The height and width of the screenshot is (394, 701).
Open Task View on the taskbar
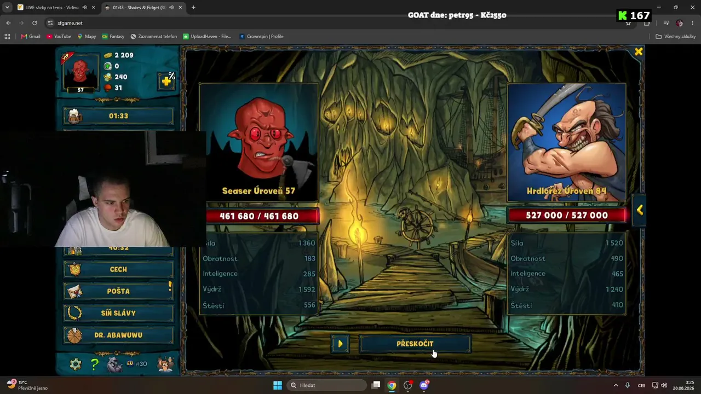(376, 385)
